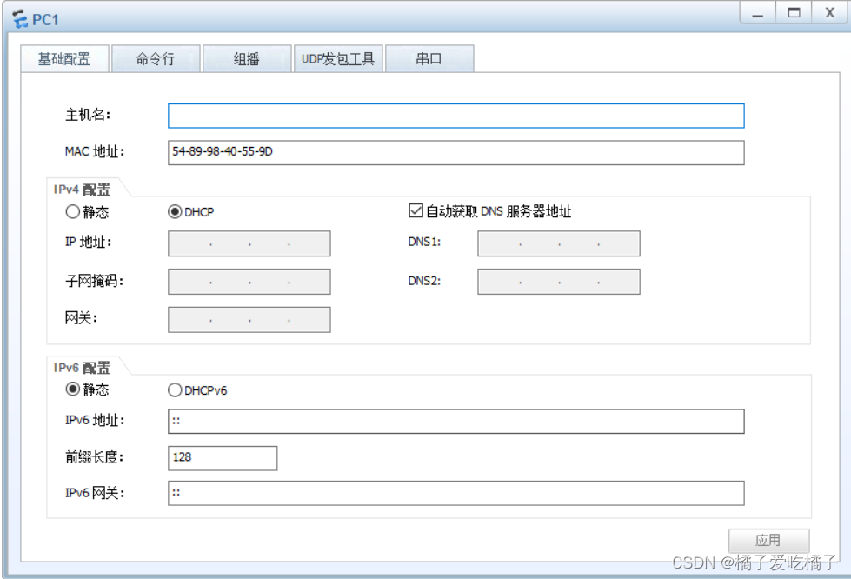Select 静态 under IPv6 配置
This screenshot has height=579, width=851.
[x=72, y=389]
